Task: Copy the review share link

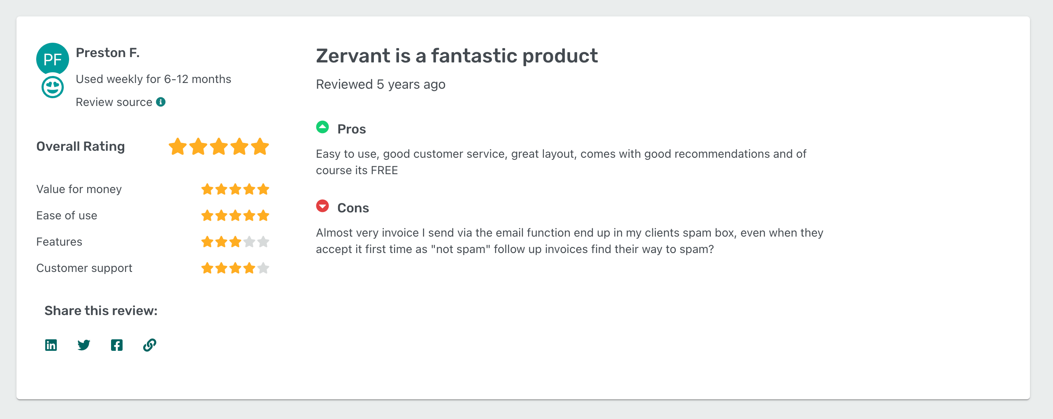Action: pyautogui.click(x=150, y=345)
